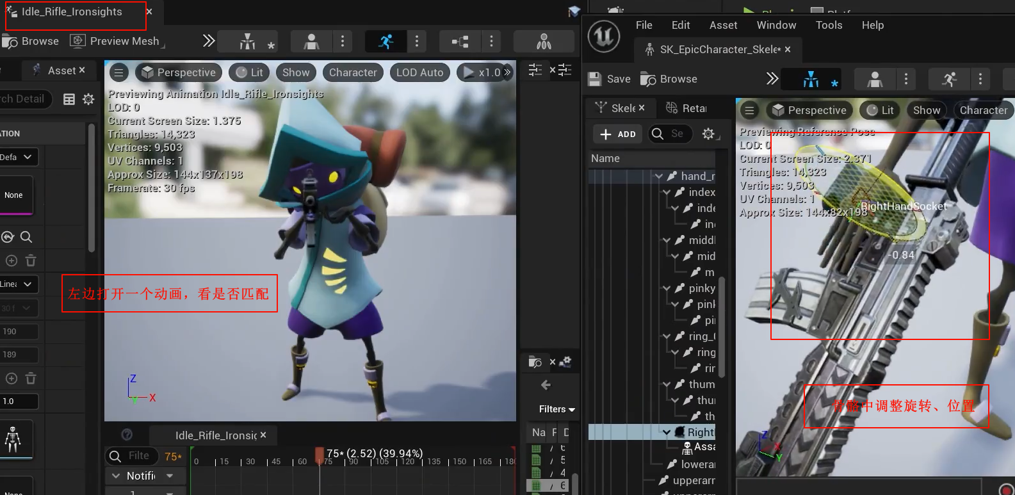This screenshot has width=1015, height=495.
Task: Click the field showing 189
Action: coord(19,355)
